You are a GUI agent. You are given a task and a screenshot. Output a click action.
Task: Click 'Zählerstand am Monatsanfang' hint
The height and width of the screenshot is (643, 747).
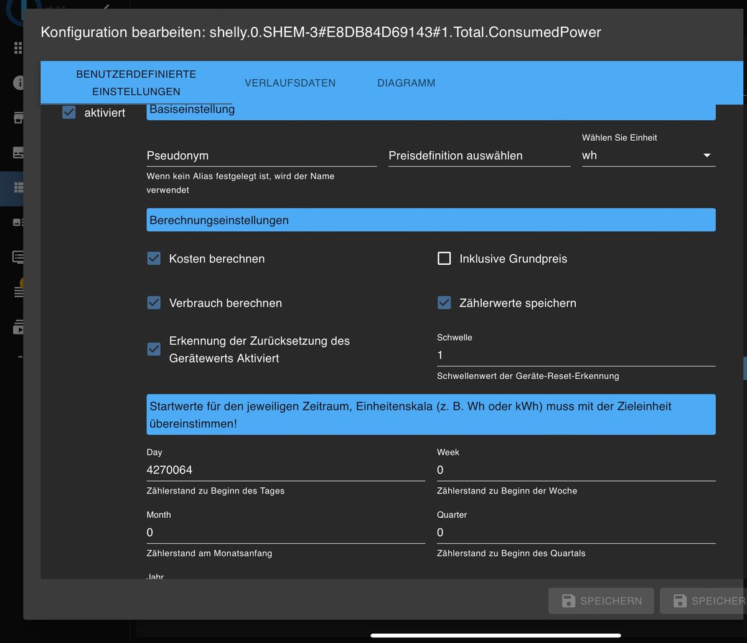click(209, 553)
